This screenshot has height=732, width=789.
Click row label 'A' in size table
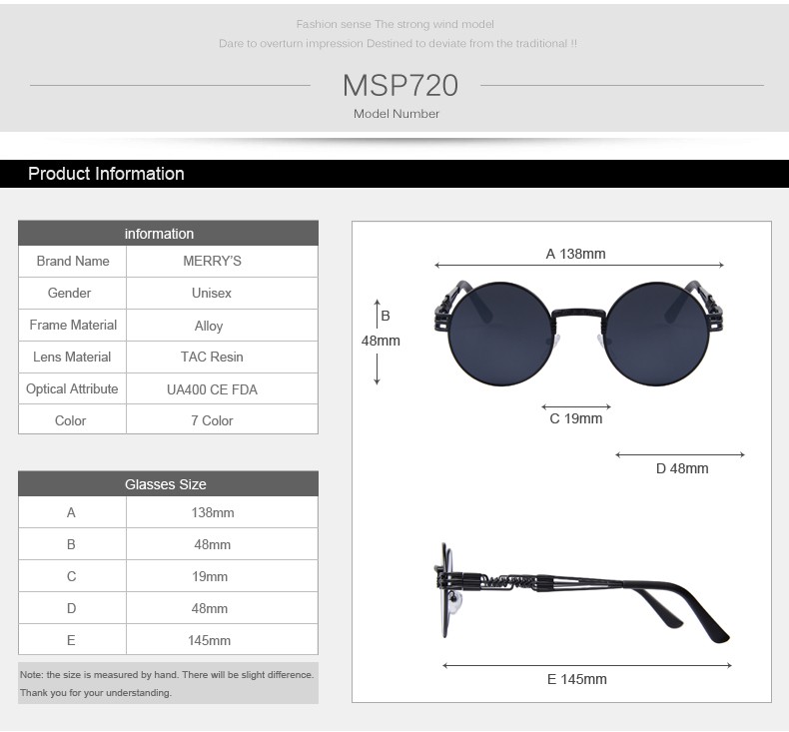73,512
